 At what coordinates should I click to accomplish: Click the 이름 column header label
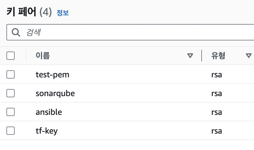pyautogui.click(x=43, y=56)
